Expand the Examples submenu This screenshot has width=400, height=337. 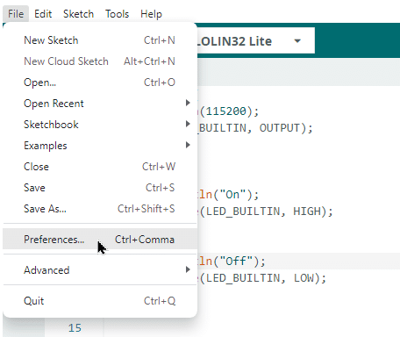[x=100, y=146]
